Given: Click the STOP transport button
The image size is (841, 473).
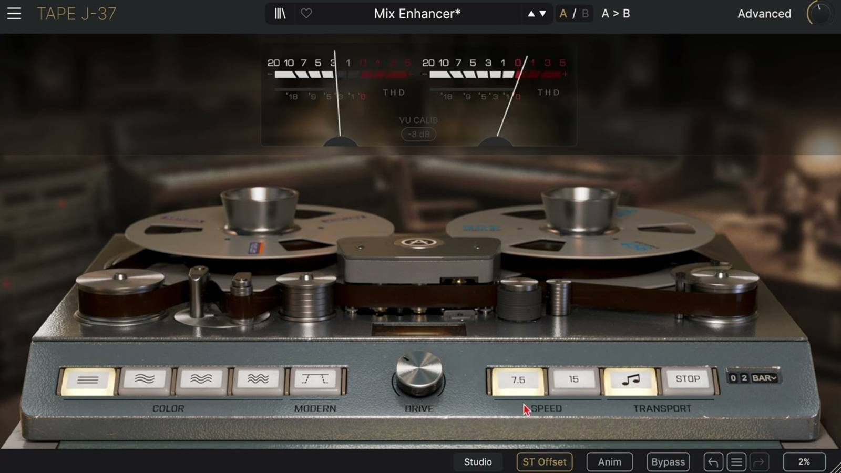Looking at the screenshot, I should 688,380.
